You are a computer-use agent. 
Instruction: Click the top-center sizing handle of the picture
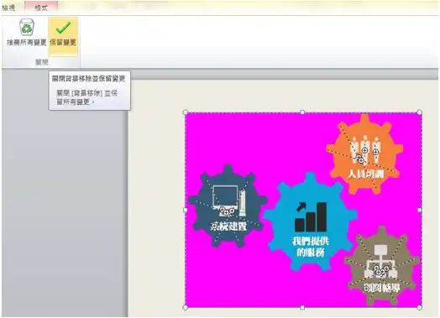click(302, 112)
